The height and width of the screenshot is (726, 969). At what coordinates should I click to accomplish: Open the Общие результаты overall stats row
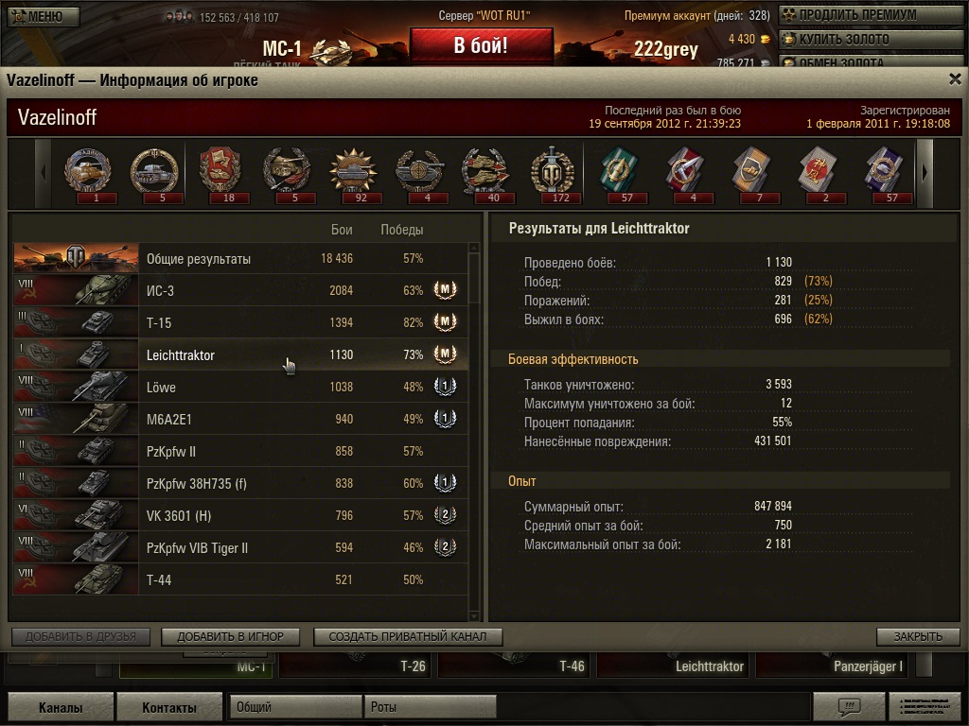(x=240, y=259)
